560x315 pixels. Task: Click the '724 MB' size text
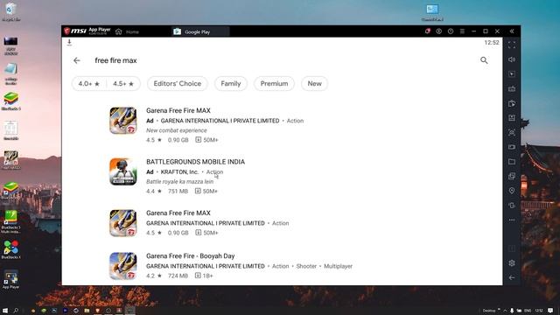[178, 276]
